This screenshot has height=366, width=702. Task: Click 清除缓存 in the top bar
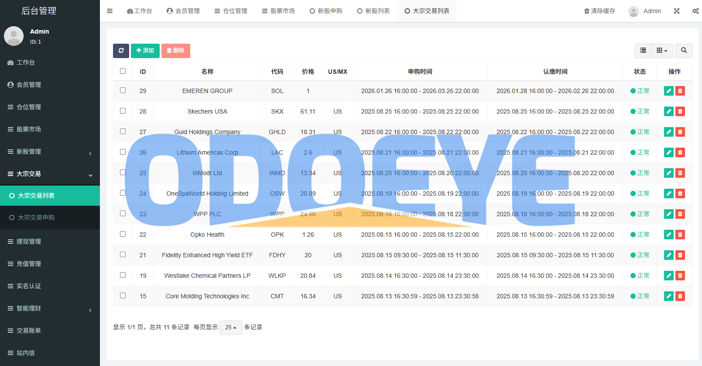click(599, 11)
